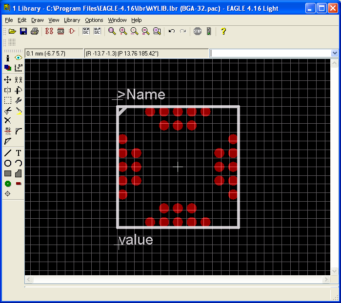Select the Miter tool
Viewport: 341px width, 303px height.
[x=19, y=131]
